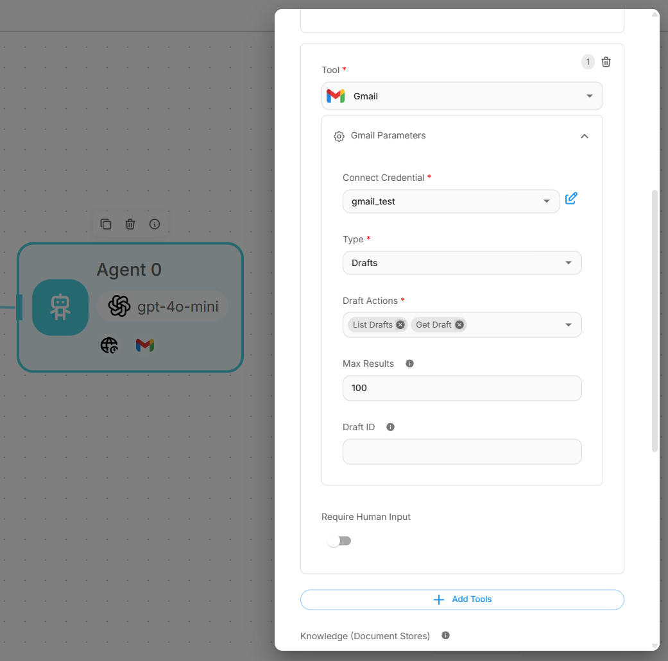Click the Draft ID input field
This screenshot has height=661, width=668.
click(x=462, y=451)
